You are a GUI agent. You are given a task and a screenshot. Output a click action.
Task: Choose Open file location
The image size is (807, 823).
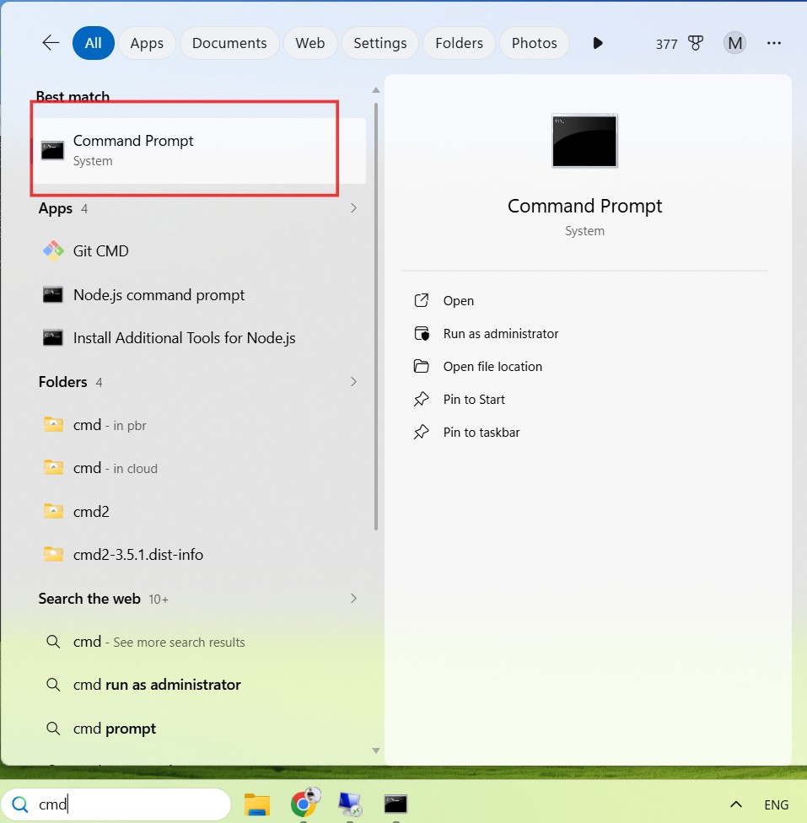point(477,366)
